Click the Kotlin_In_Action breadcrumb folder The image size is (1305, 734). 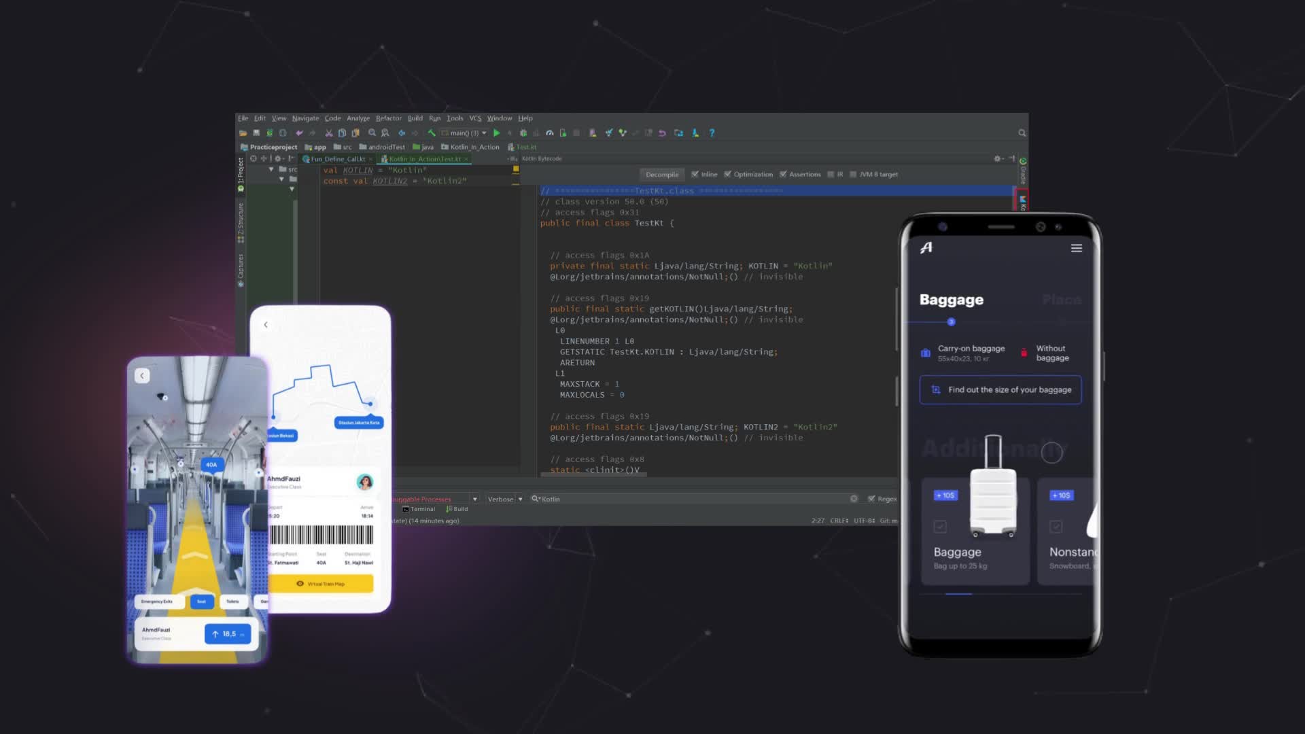pos(470,147)
